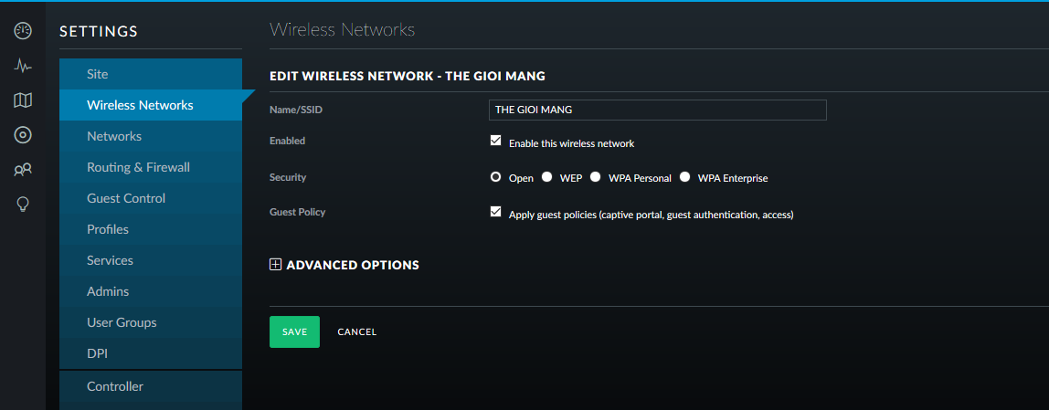Click the Name/SSID text field
1049x410 pixels.
[658, 110]
